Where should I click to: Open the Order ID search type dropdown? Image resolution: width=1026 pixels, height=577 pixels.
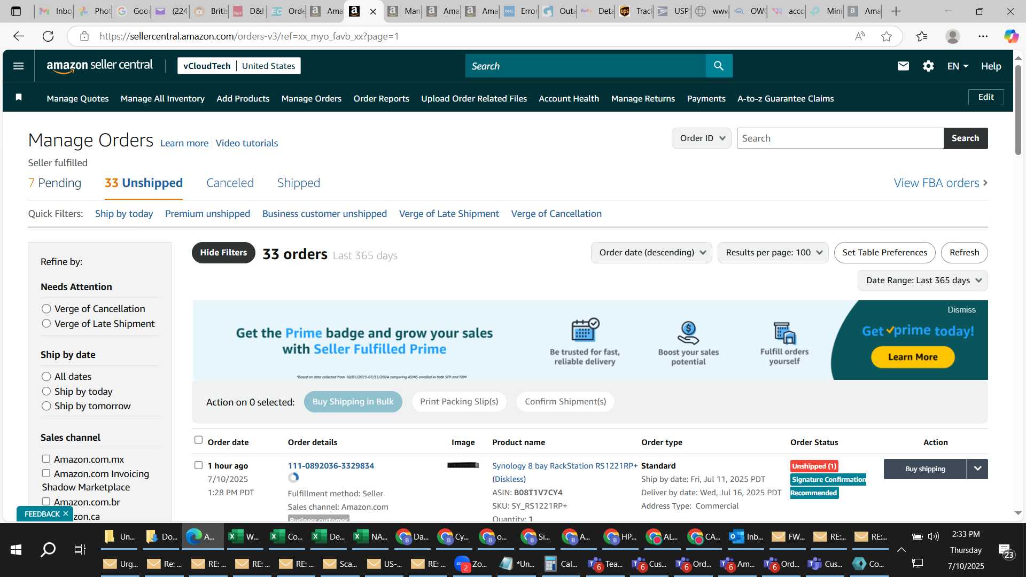pos(701,138)
